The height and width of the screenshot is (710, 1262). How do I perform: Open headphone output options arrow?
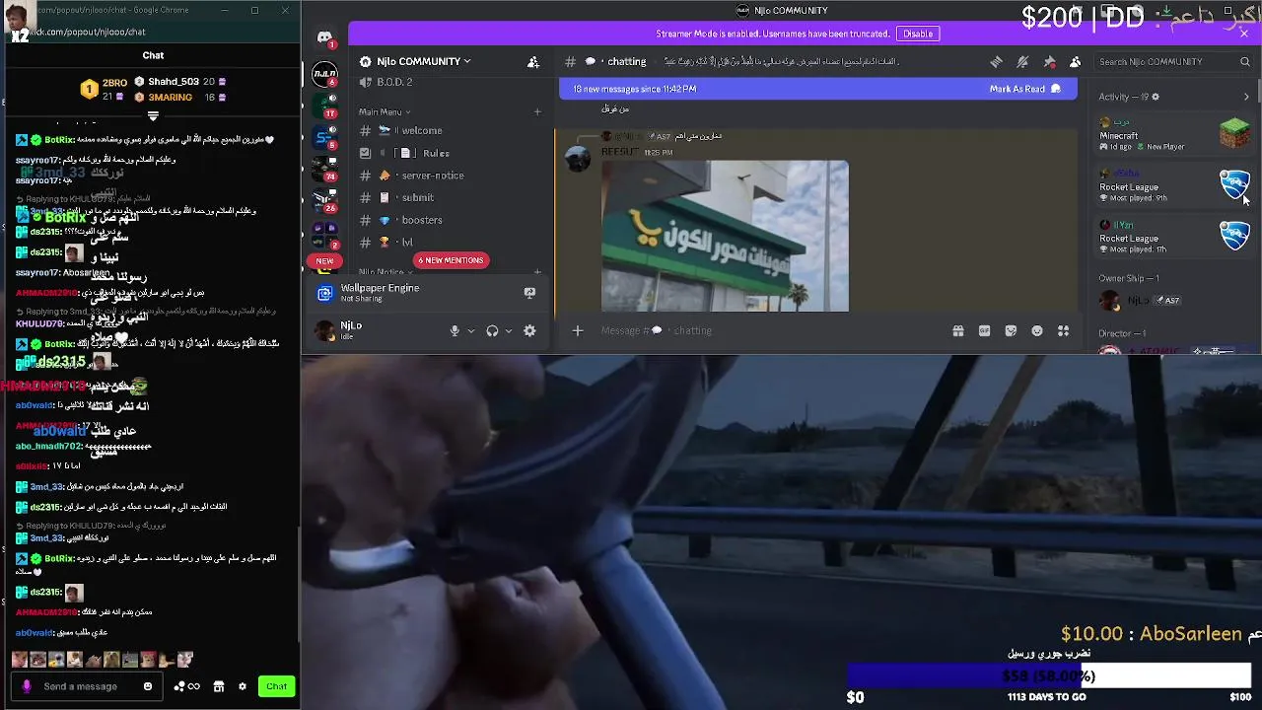509,331
